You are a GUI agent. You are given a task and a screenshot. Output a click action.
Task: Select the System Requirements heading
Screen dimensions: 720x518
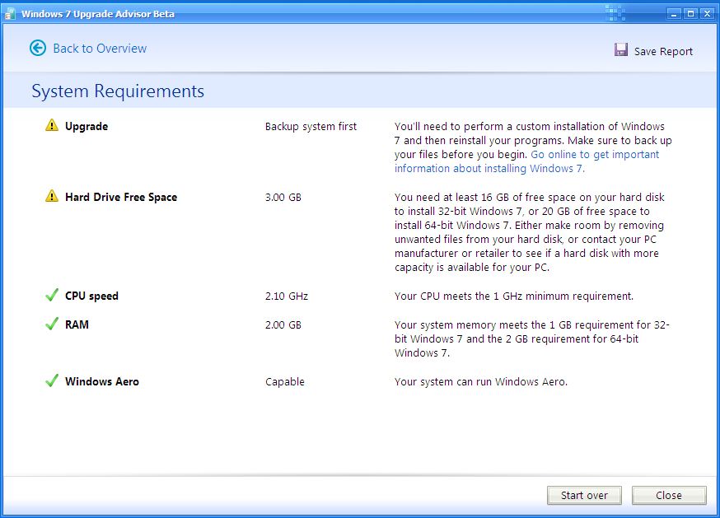(x=118, y=91)
